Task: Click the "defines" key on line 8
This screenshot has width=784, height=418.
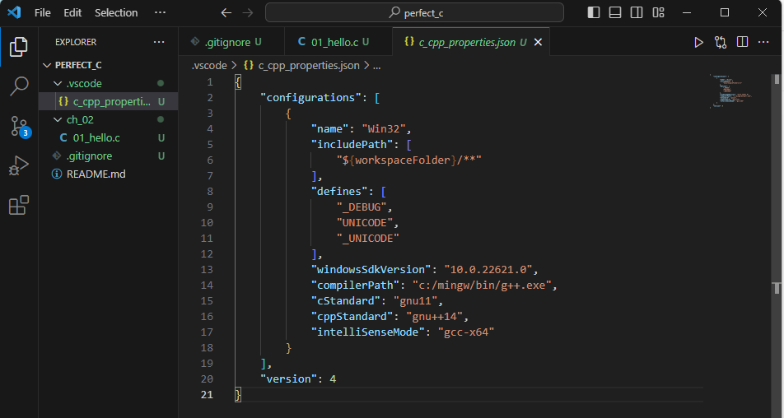Action: [339, 191]
